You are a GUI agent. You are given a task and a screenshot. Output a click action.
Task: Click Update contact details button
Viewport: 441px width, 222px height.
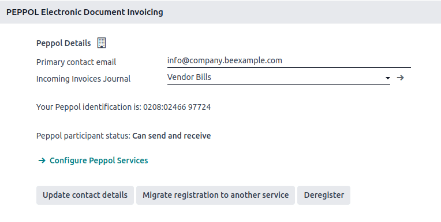[x=85, y=195]
